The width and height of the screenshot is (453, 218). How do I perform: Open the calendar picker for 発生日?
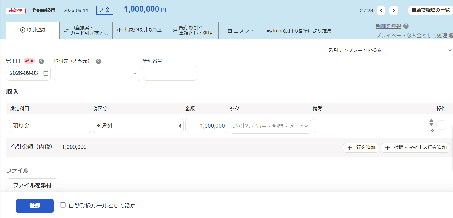tap(46, 73)
